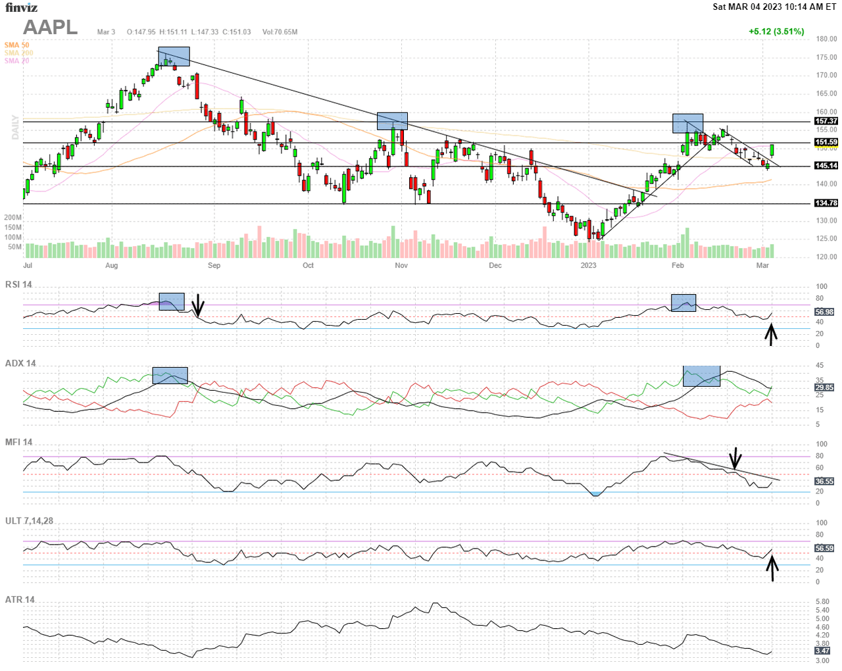Click the SMA 50 legend label
This screenshot has width=842, height=671.
[x=16, y=45]
